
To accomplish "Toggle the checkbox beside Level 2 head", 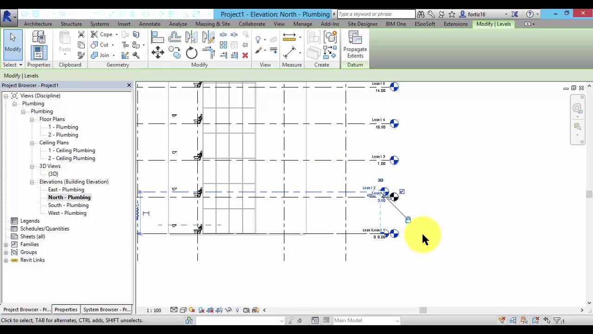I will pos(402,191).
